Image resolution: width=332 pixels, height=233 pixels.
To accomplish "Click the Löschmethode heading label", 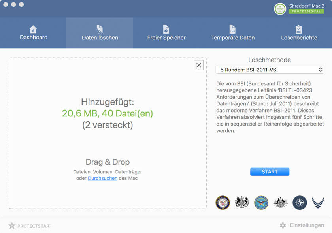I will pyautogui.click(x=270, y=60).
